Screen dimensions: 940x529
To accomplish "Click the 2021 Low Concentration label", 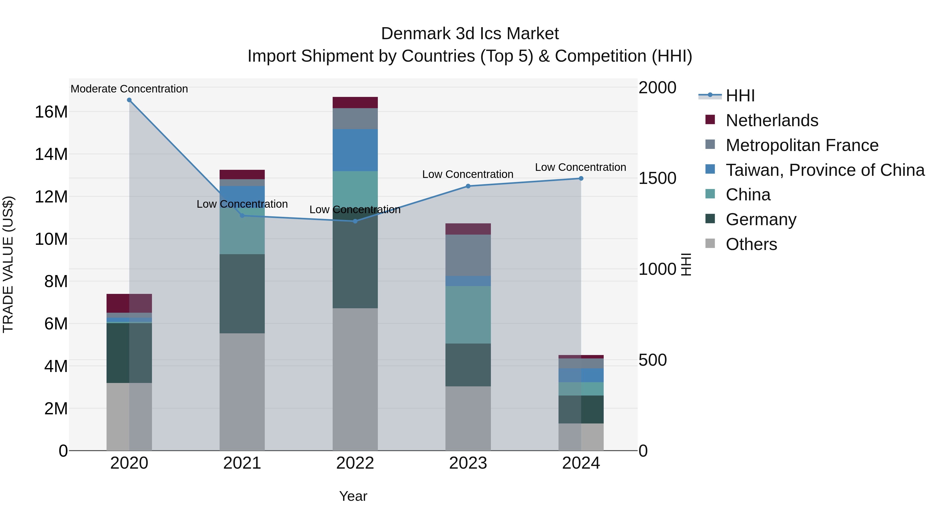I will [242, 204].
